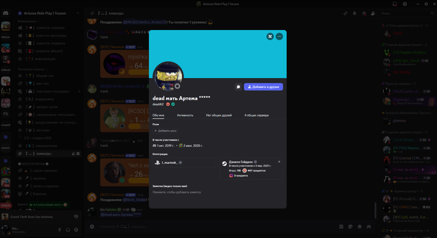437x238 pixels.
Task: Open the поддержка channel
Action: coord(49,99)
